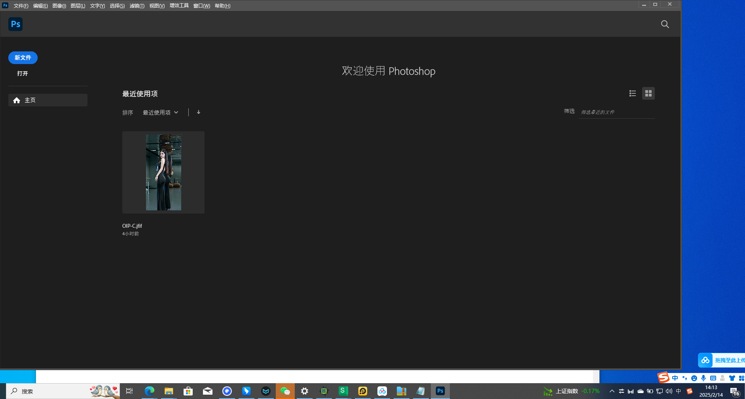Open the OIP-C.jfif thumbnail
Image resolution: width=745 pixels, height=399 pixels.
click(163, 172)
